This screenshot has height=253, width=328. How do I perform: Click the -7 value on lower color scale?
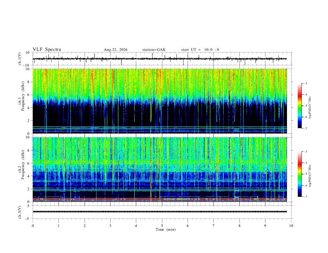pos(305,196)
